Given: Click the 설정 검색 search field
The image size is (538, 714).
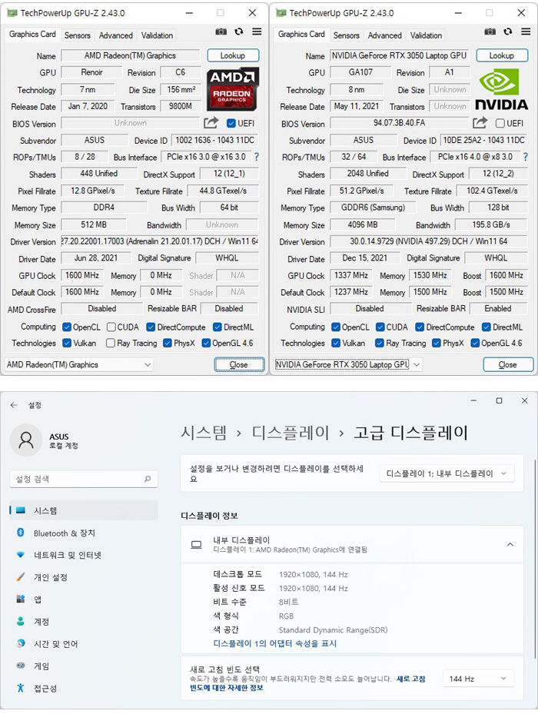Looking at the screenshot, I should (x=84, y=479).
